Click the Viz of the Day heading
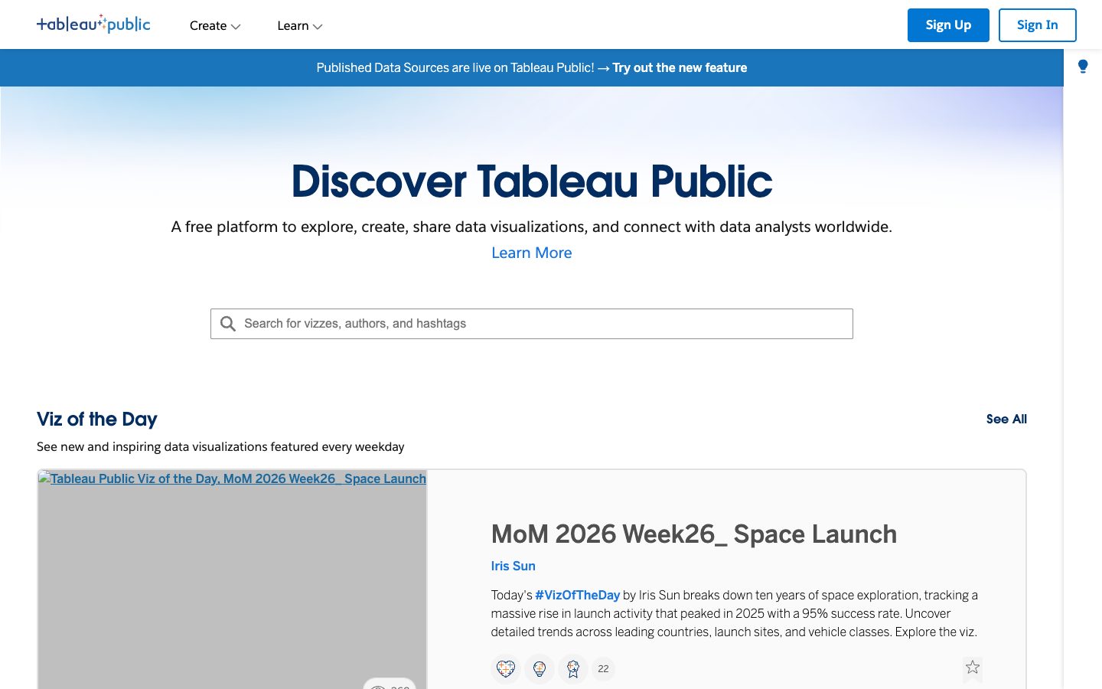1102x689 pixels. [x=97, y=419]
